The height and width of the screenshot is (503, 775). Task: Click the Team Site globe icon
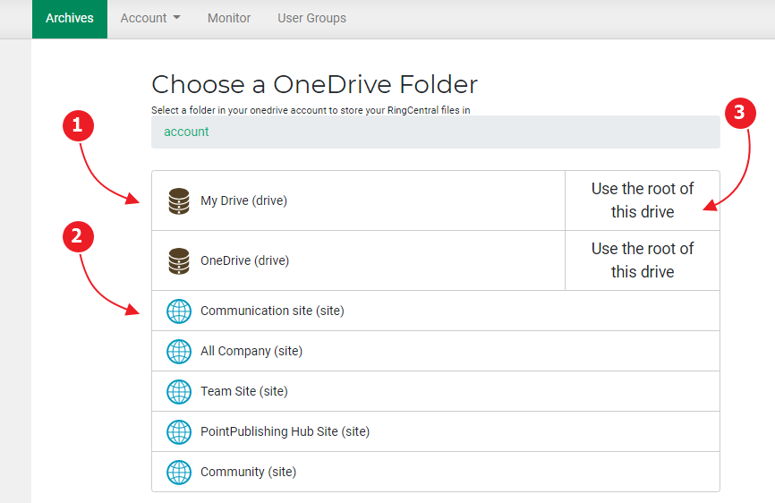click(178, 391)
